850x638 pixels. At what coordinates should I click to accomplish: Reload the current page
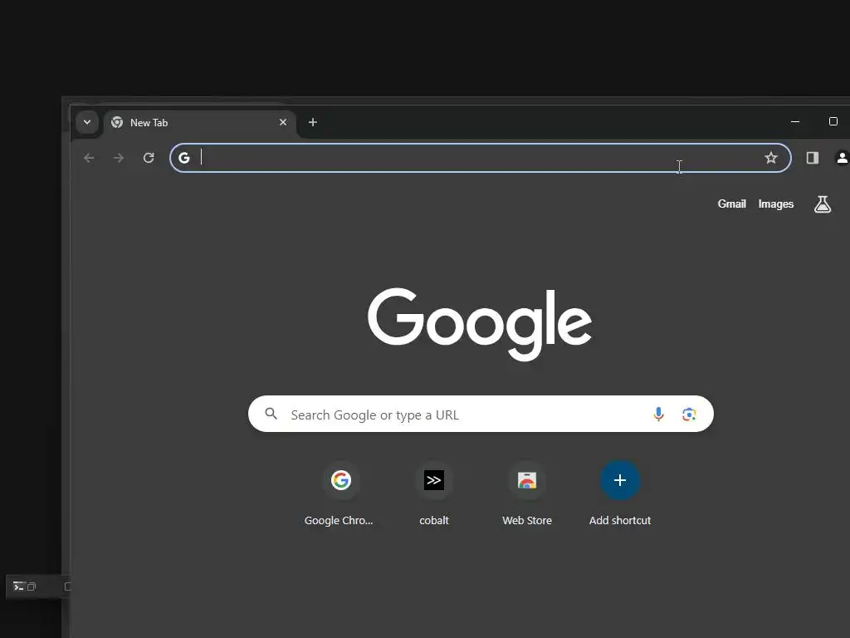click(x=149, y=158)
